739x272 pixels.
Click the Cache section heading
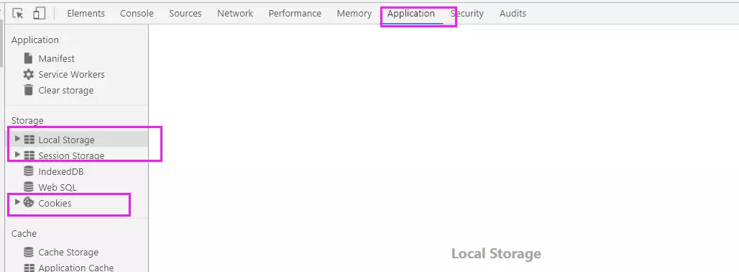tap(24, 233)
